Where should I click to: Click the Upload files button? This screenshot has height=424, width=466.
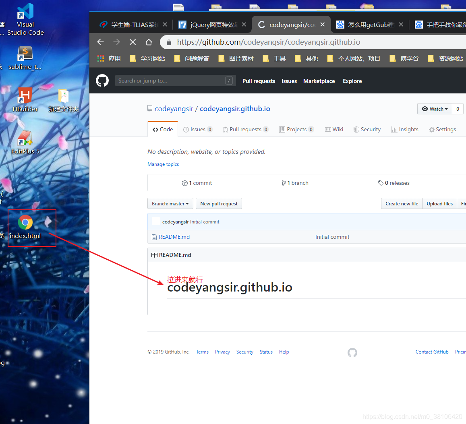[439, 203]
